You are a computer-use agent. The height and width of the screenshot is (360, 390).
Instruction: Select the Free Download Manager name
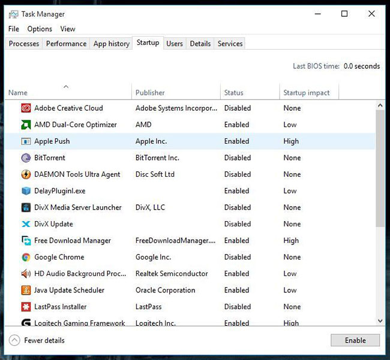click(x=73, y=241)
